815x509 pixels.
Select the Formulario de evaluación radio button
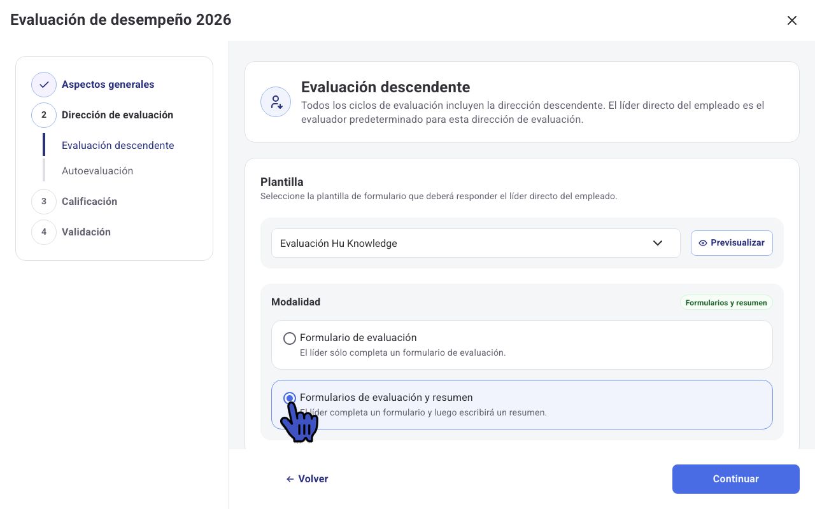click(290, 338)
